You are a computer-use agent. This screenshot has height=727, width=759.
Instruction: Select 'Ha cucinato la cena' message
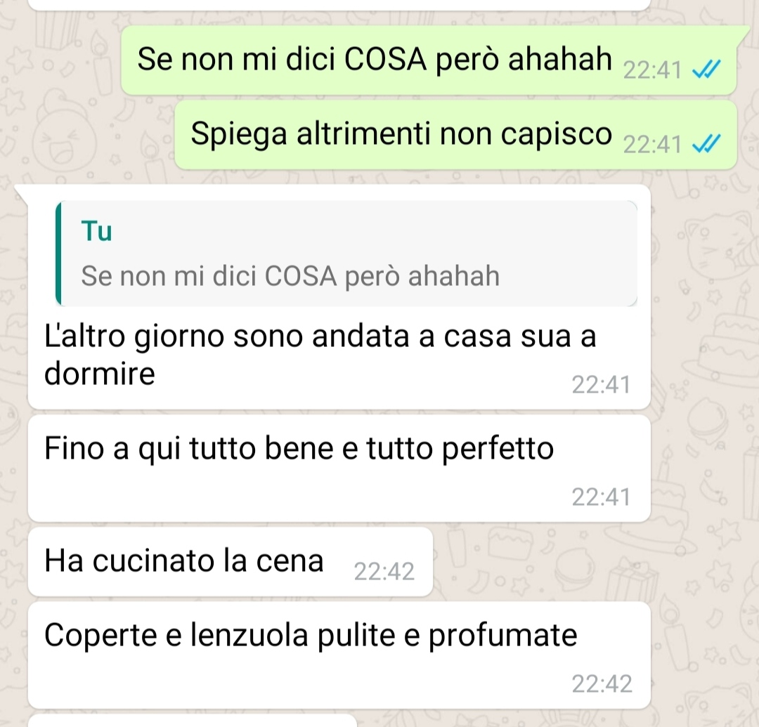(231, 562)
